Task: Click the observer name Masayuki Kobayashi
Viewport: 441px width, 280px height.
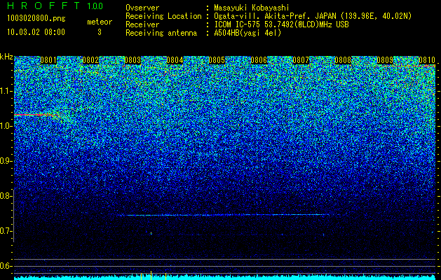Action: [252, 8]
